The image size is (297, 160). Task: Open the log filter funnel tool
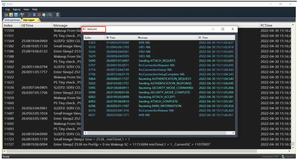[22, 15]
